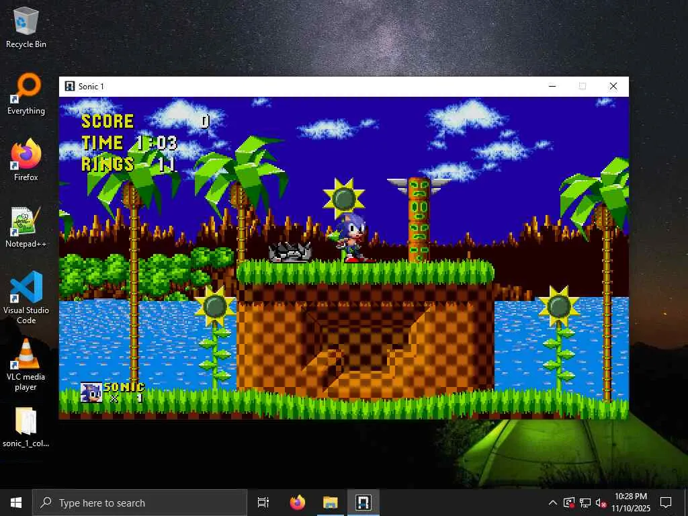
Task: Open File Explorer from the taskbar
Action: click(x=331, y=503)
